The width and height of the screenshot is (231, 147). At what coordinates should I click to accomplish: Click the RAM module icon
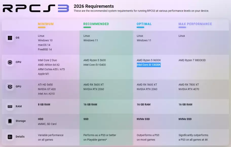click(10, 107)
